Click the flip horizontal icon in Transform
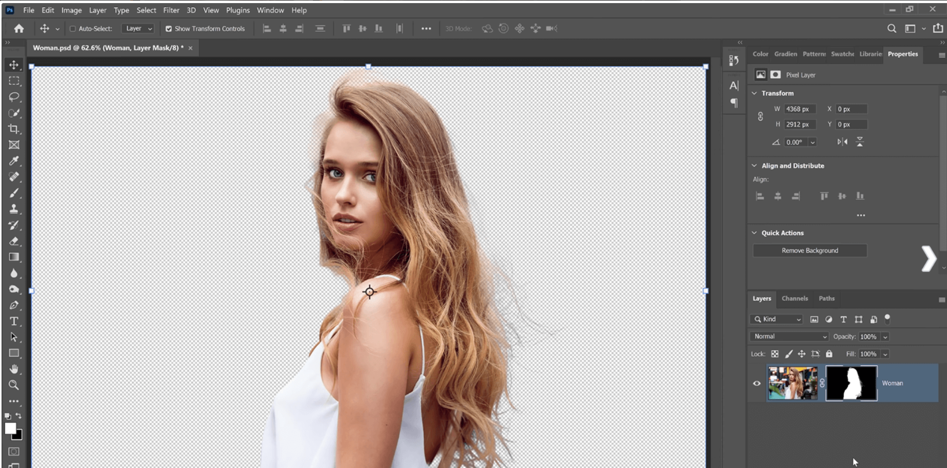Screen dimensions: 947x468 (x=842, y=142)
